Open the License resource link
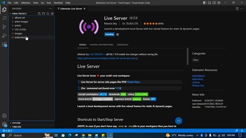Image resolution: width=246 pixels, height=138 pixels. pyautogui.click(x=196, y=82)
